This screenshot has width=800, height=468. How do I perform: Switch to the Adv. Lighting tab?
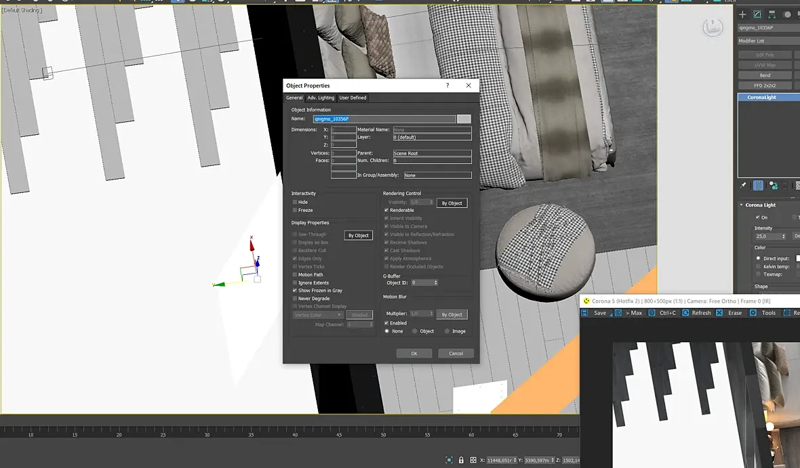[321, 98]
